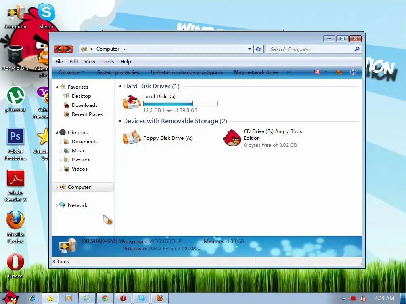
Task: Click the muted volume tray icon
Action: (x=363, y=298)
